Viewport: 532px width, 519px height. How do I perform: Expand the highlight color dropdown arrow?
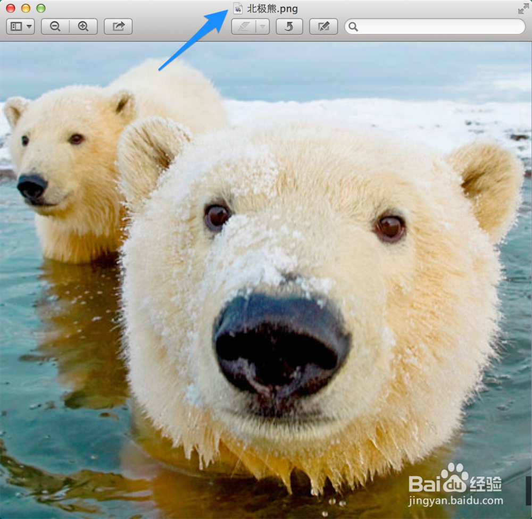tap(263, 27)
